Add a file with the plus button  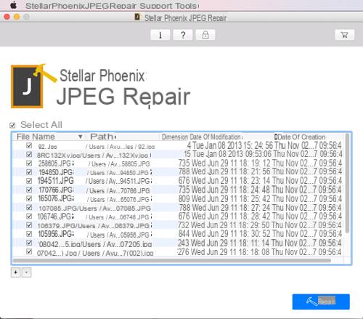[x=16, y=272]
